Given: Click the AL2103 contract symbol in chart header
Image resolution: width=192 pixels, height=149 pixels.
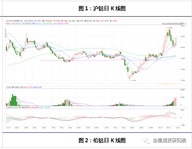Looking at the screenshot, I should pos(15,21).
